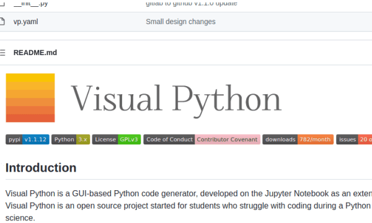The width and height of the screenshot is (372, 223).
Task: Click the issues count badge
Action: (354, 139)
